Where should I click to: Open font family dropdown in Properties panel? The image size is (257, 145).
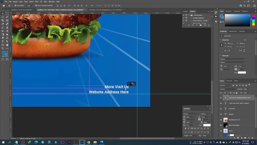(233, 59)
